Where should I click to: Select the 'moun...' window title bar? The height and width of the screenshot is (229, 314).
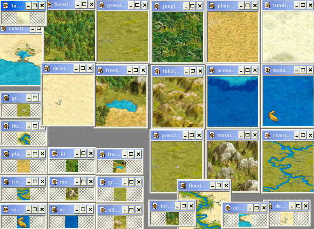click(227, 136)
